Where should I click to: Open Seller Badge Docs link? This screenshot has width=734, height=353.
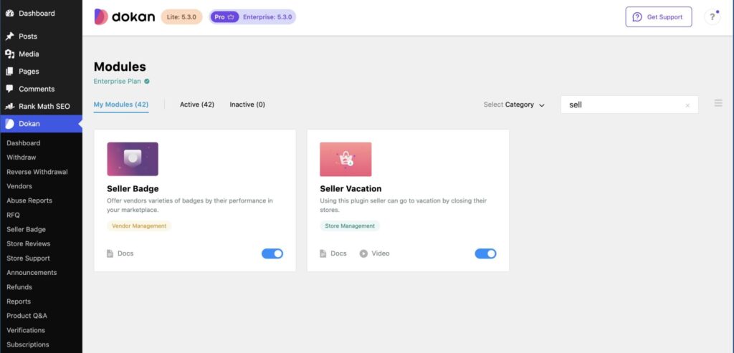click(120, 253)
